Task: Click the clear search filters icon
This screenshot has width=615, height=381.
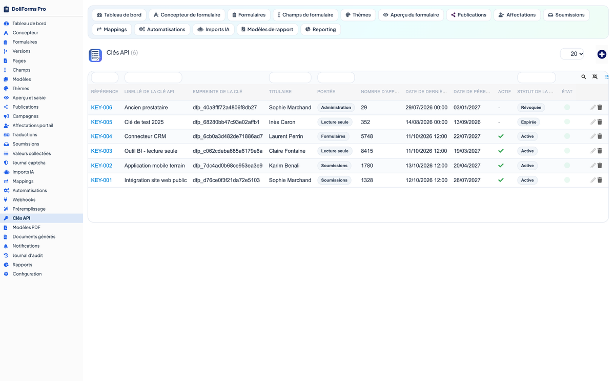Action: [595, 77]
